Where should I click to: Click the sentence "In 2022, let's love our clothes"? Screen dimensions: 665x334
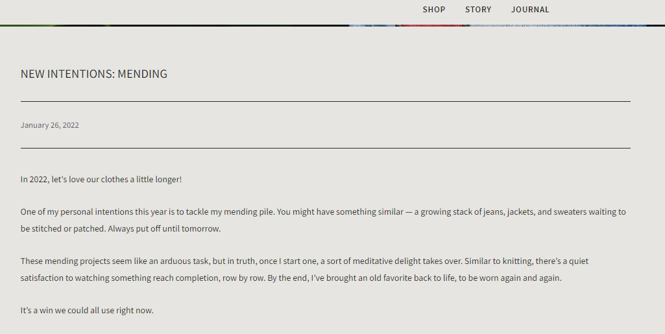[x=101, y=179]
